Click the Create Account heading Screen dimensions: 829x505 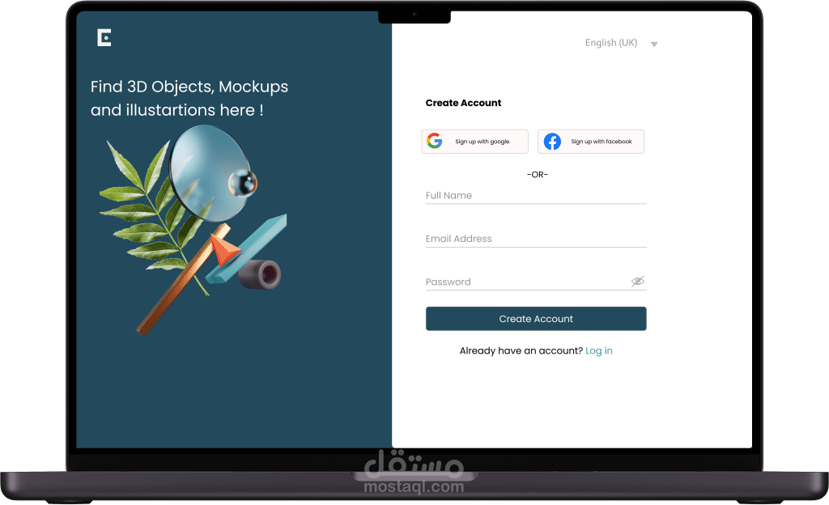click(x=463, y=103)
